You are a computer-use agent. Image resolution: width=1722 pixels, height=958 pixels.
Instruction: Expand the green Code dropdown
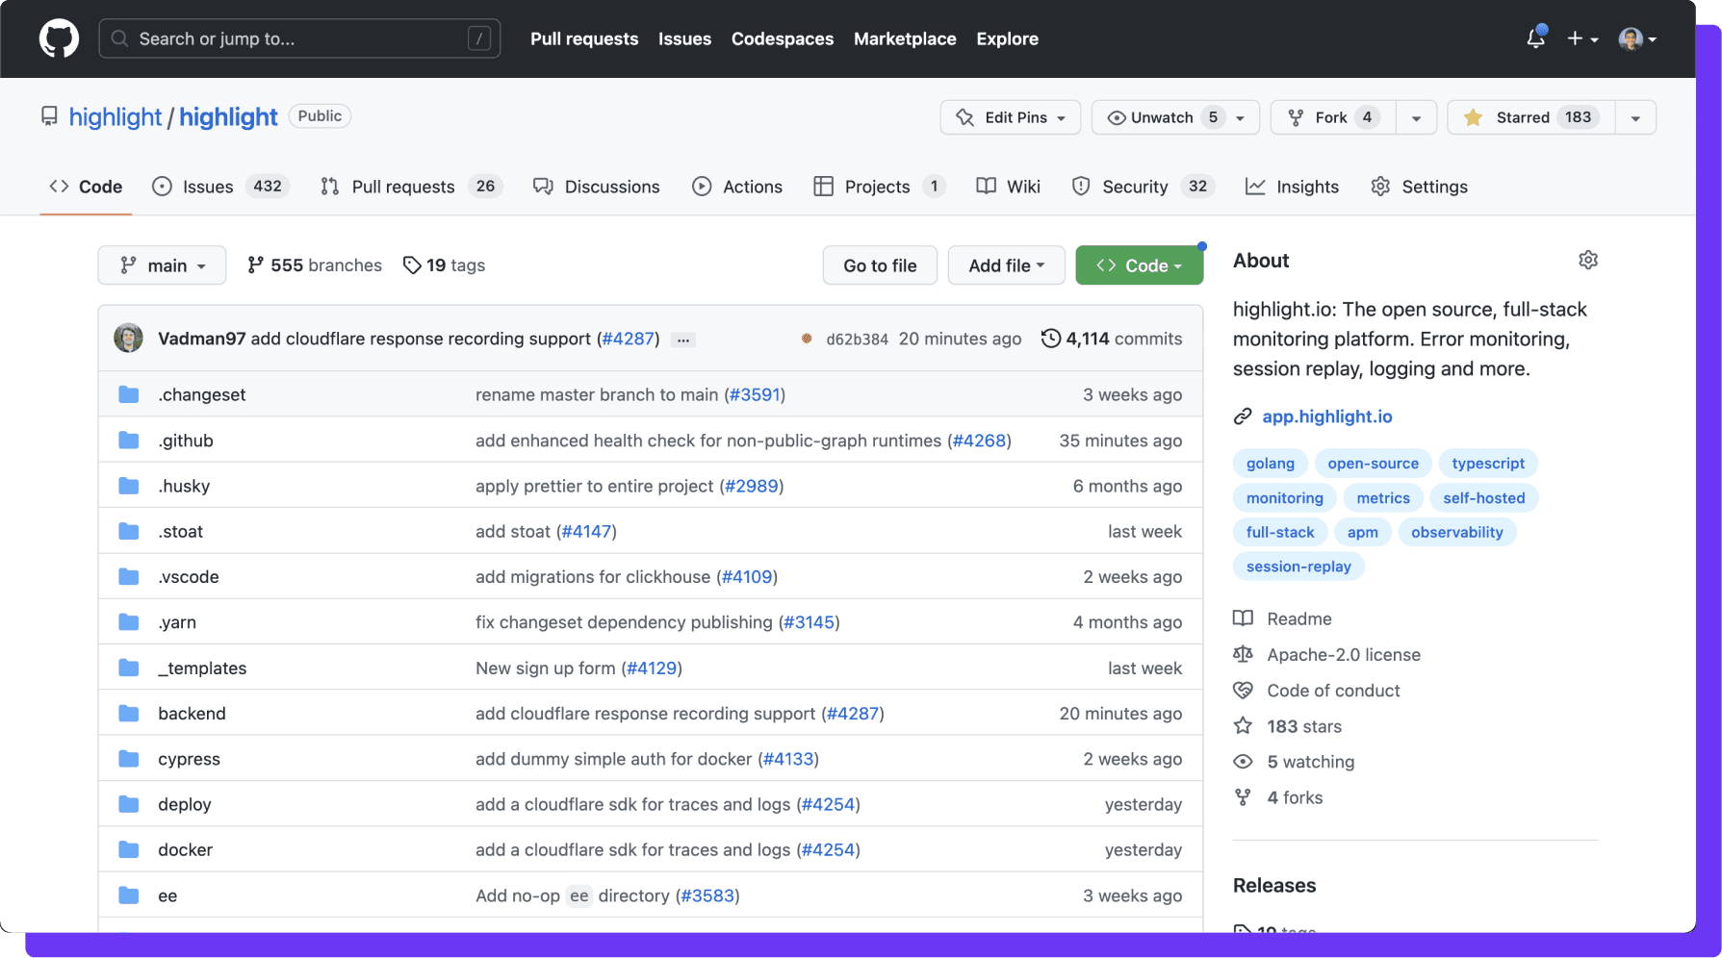coord(1140,265)
